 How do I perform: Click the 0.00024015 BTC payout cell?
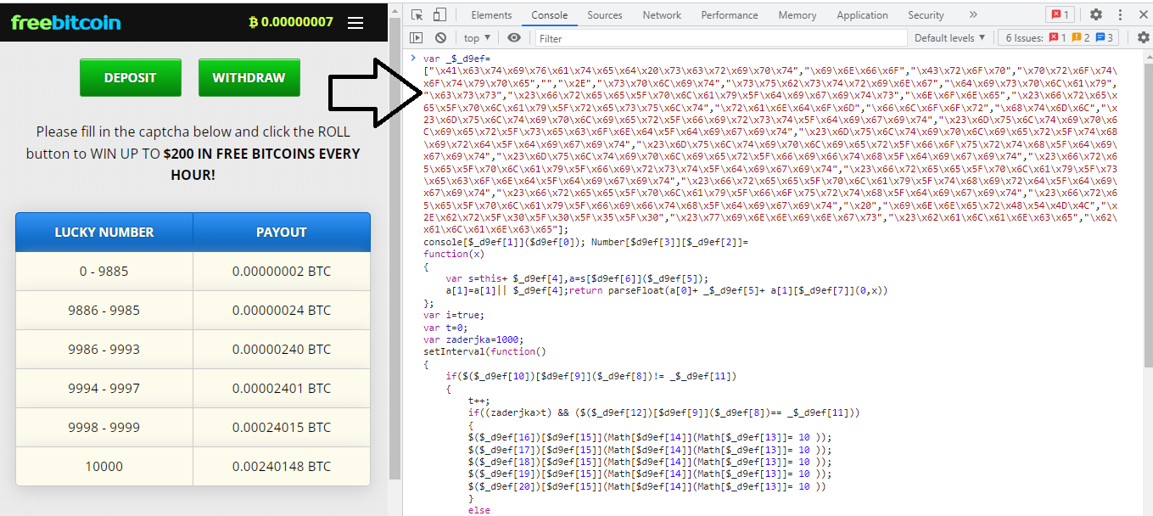(282, 428)
